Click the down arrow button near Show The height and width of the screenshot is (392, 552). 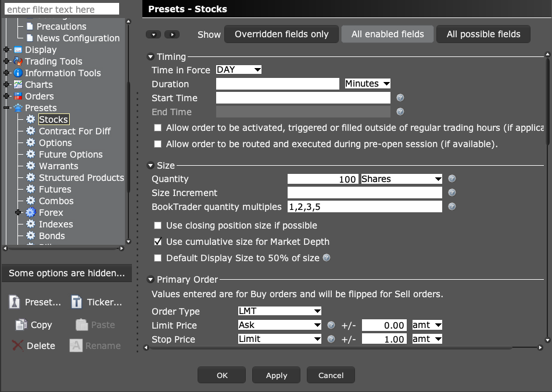click(153, 34)
